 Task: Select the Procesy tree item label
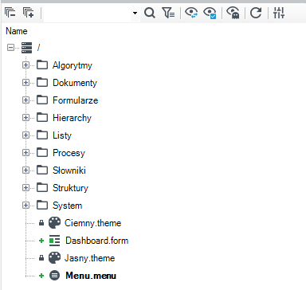[x=69, y=153]
